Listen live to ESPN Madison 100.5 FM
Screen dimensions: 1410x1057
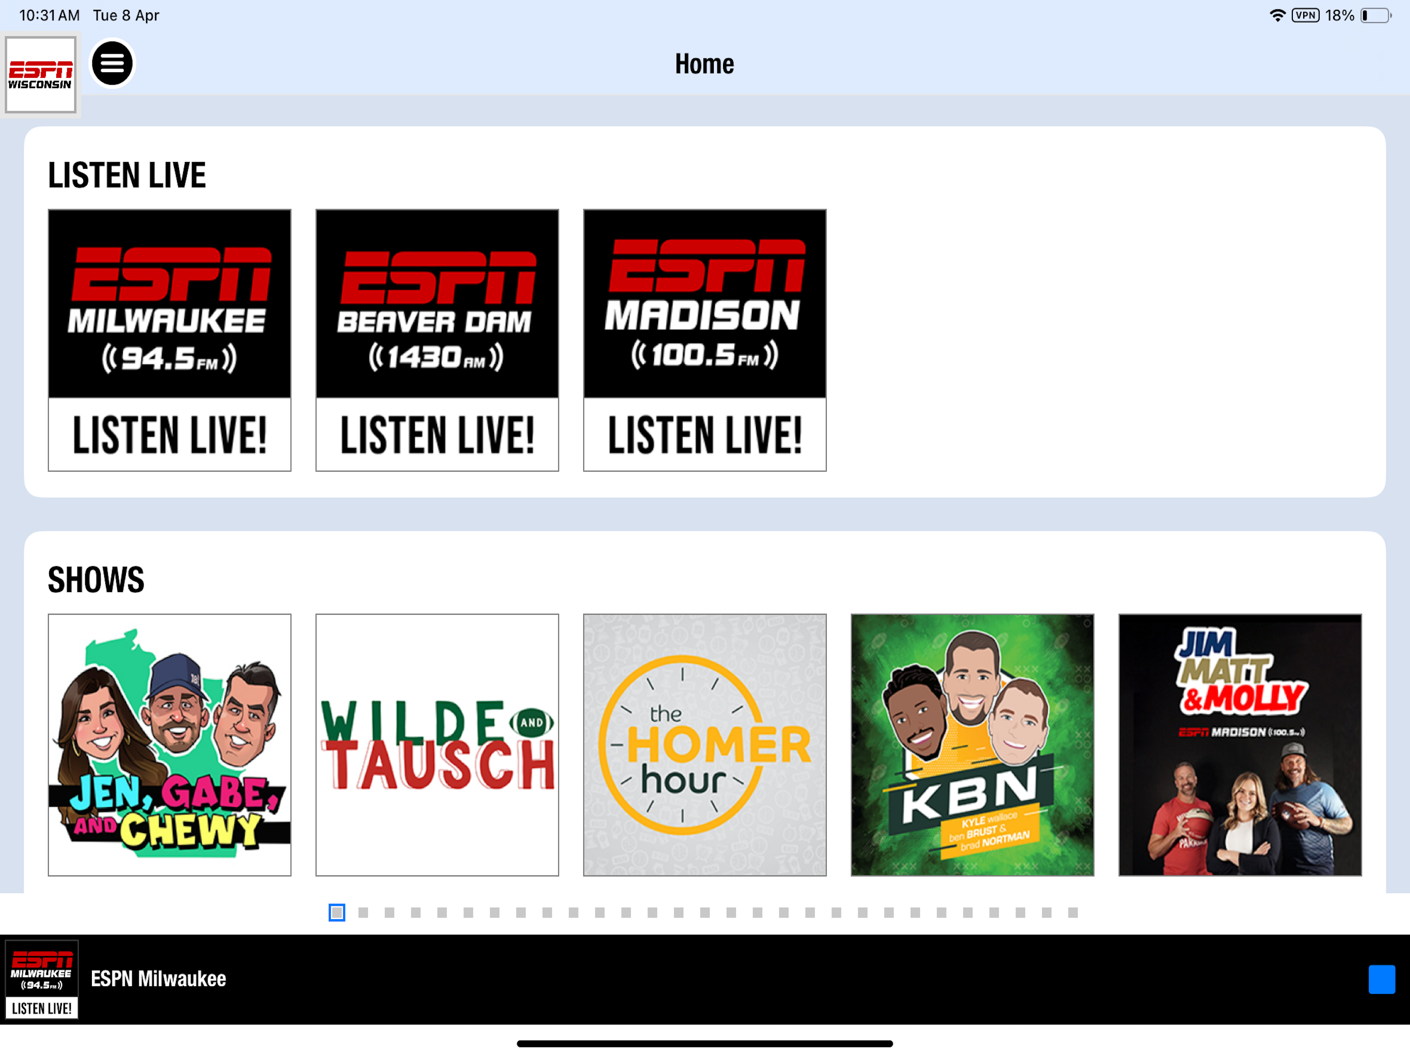[704, 340]
